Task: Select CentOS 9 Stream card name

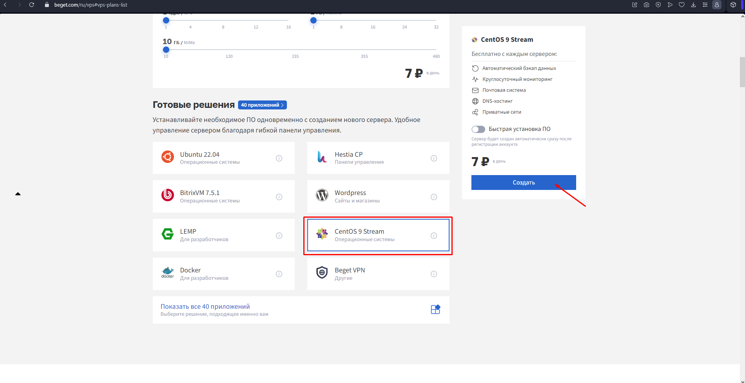Action: coord(359,231)
